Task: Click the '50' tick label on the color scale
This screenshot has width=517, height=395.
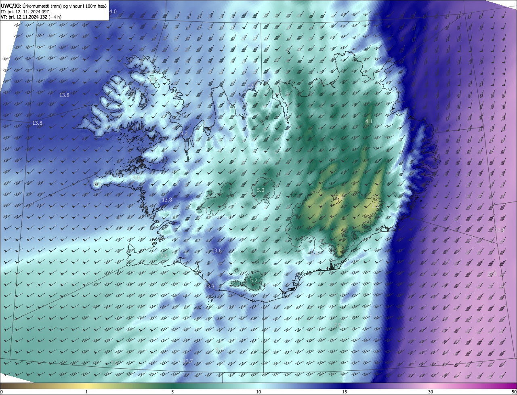Action: click(514, 392)
